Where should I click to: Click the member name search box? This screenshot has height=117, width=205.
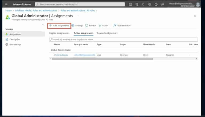click(x=124, y=40)
